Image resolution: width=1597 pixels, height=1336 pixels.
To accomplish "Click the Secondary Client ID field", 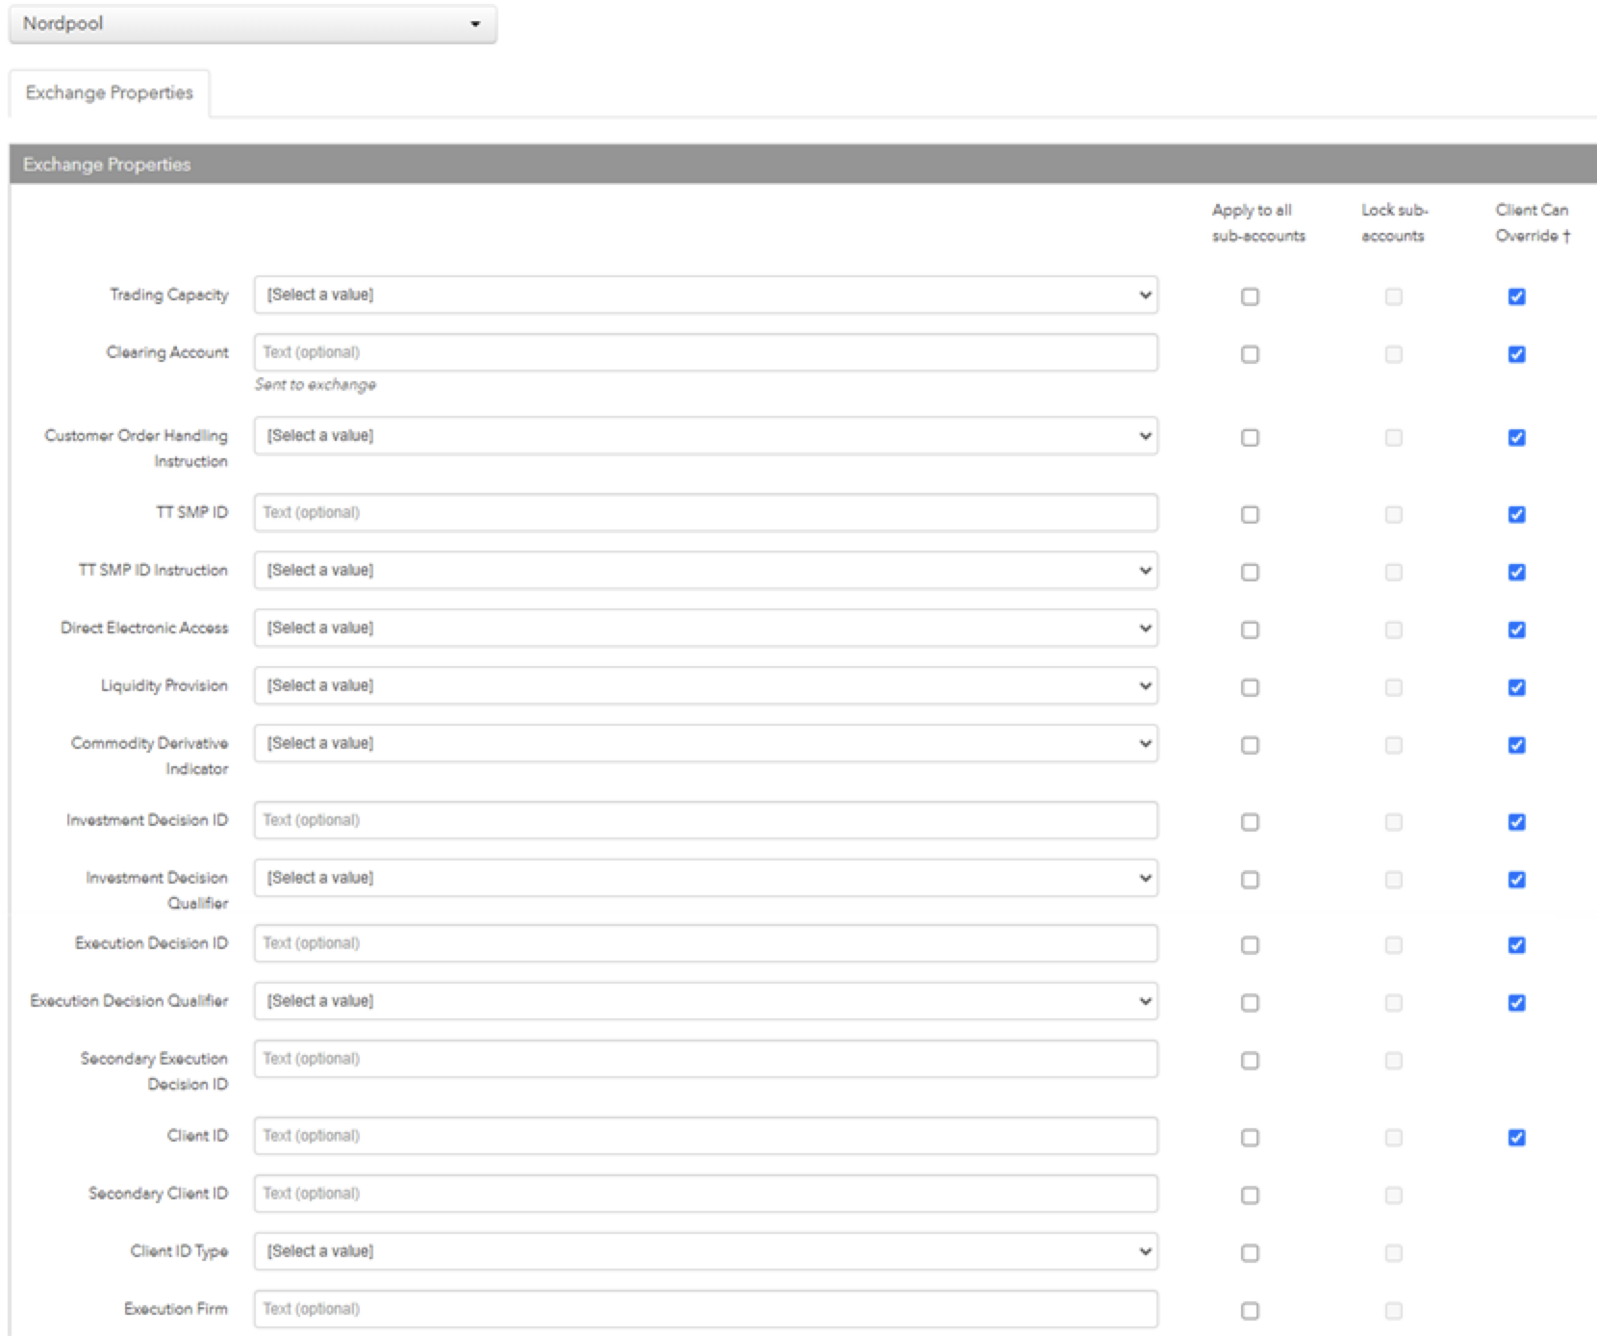I will [705, 1194].
